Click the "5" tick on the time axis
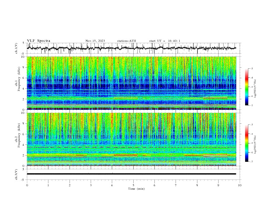Screen dimensions: 270x208 133,185
